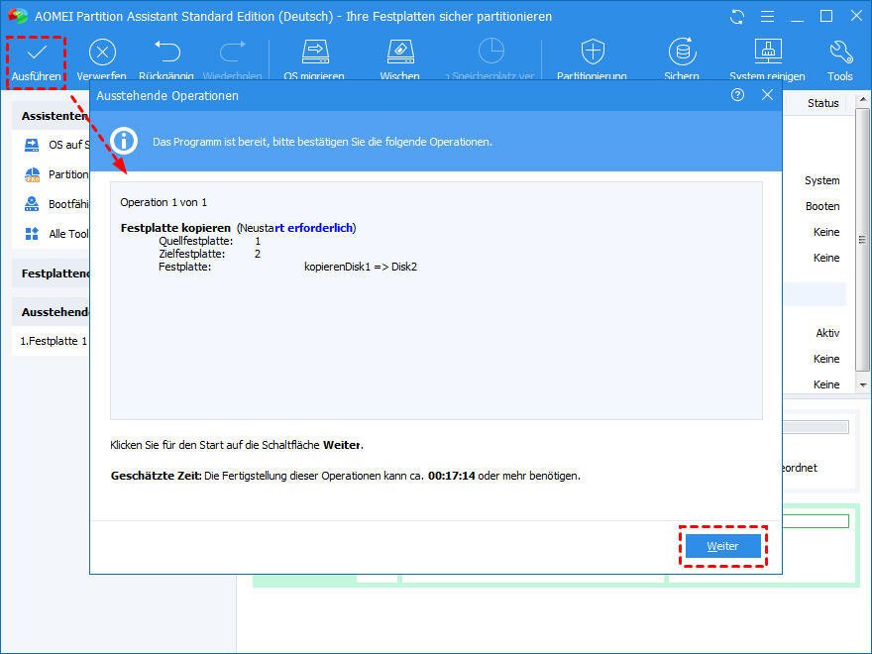872x654 pixels.
Task: Click the Alle Tools grid icon
Action: click(32, 234)
